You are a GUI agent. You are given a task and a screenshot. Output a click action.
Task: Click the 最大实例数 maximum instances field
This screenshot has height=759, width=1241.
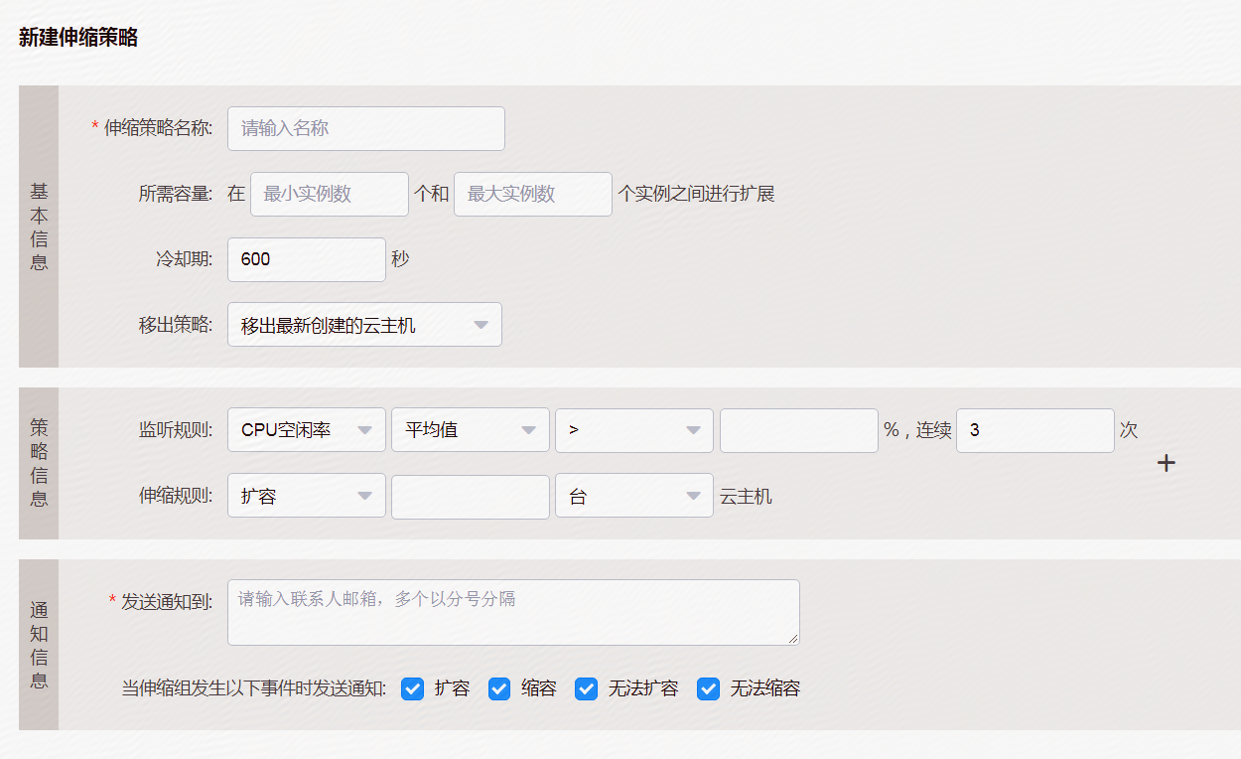(x=533, y=194)
